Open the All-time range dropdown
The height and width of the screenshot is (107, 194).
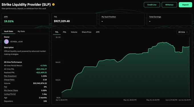pyautogui.click(x=183, y=32)
